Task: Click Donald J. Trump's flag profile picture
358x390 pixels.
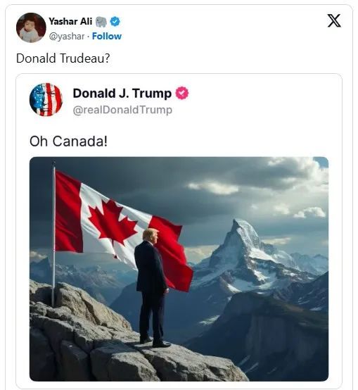Action: coord(46,99)
